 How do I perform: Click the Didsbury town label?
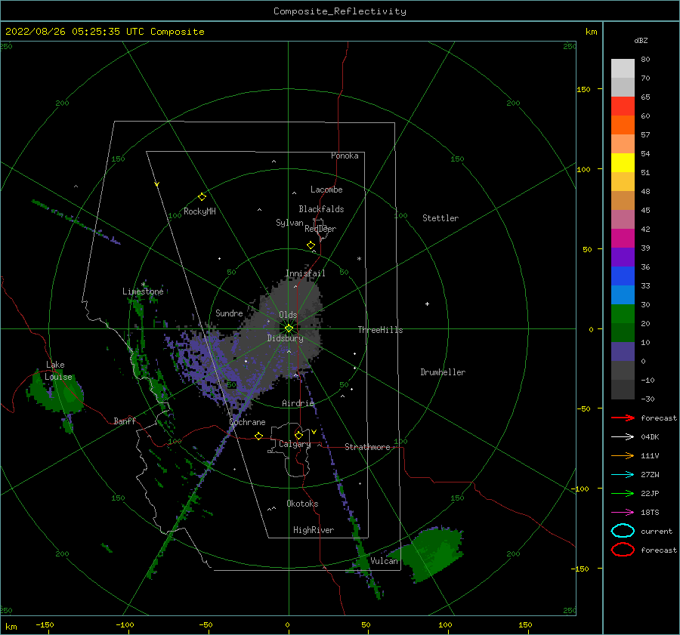click(286, 338)
